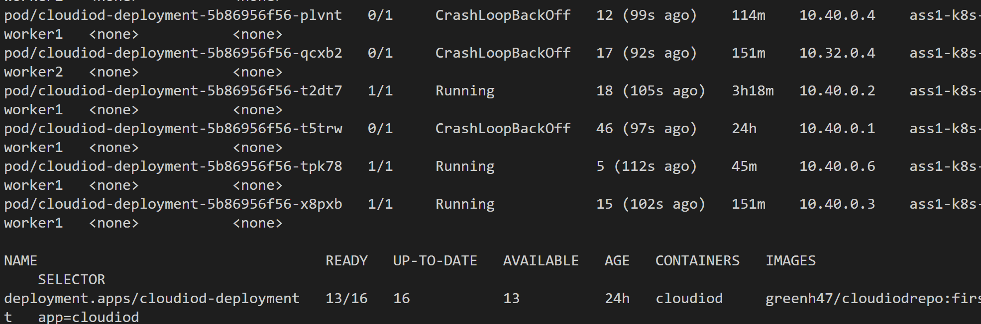Click the app=cloudiod selector text

[x=89, y=317]
